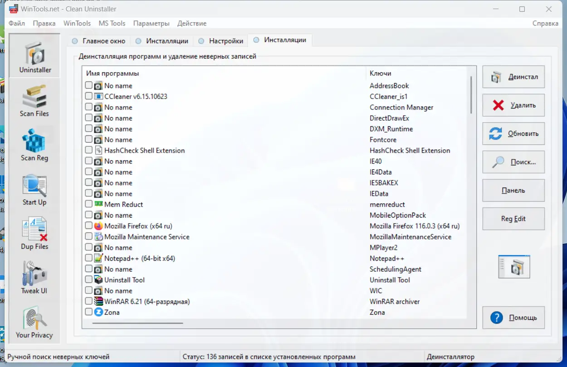The width and height of the screenshot is (567, 367).
Task: Click the No name icon for WIC
Action: click(98, 291)
